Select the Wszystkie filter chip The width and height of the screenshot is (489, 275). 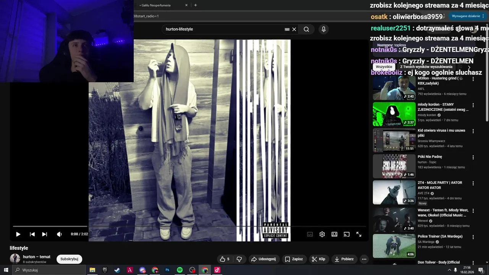click(x=384, y=67)
